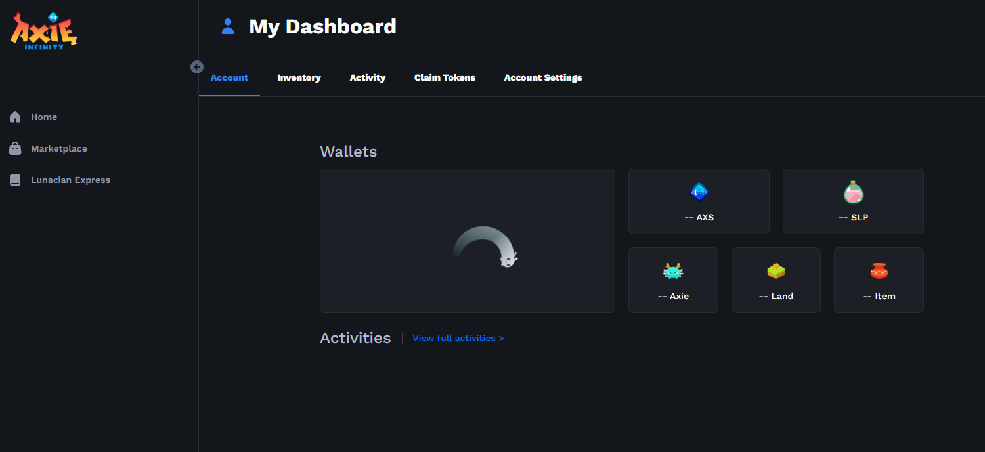This screenshot has height=452, width=985.
Task: Click the Item pot icon
Action: 879,270
